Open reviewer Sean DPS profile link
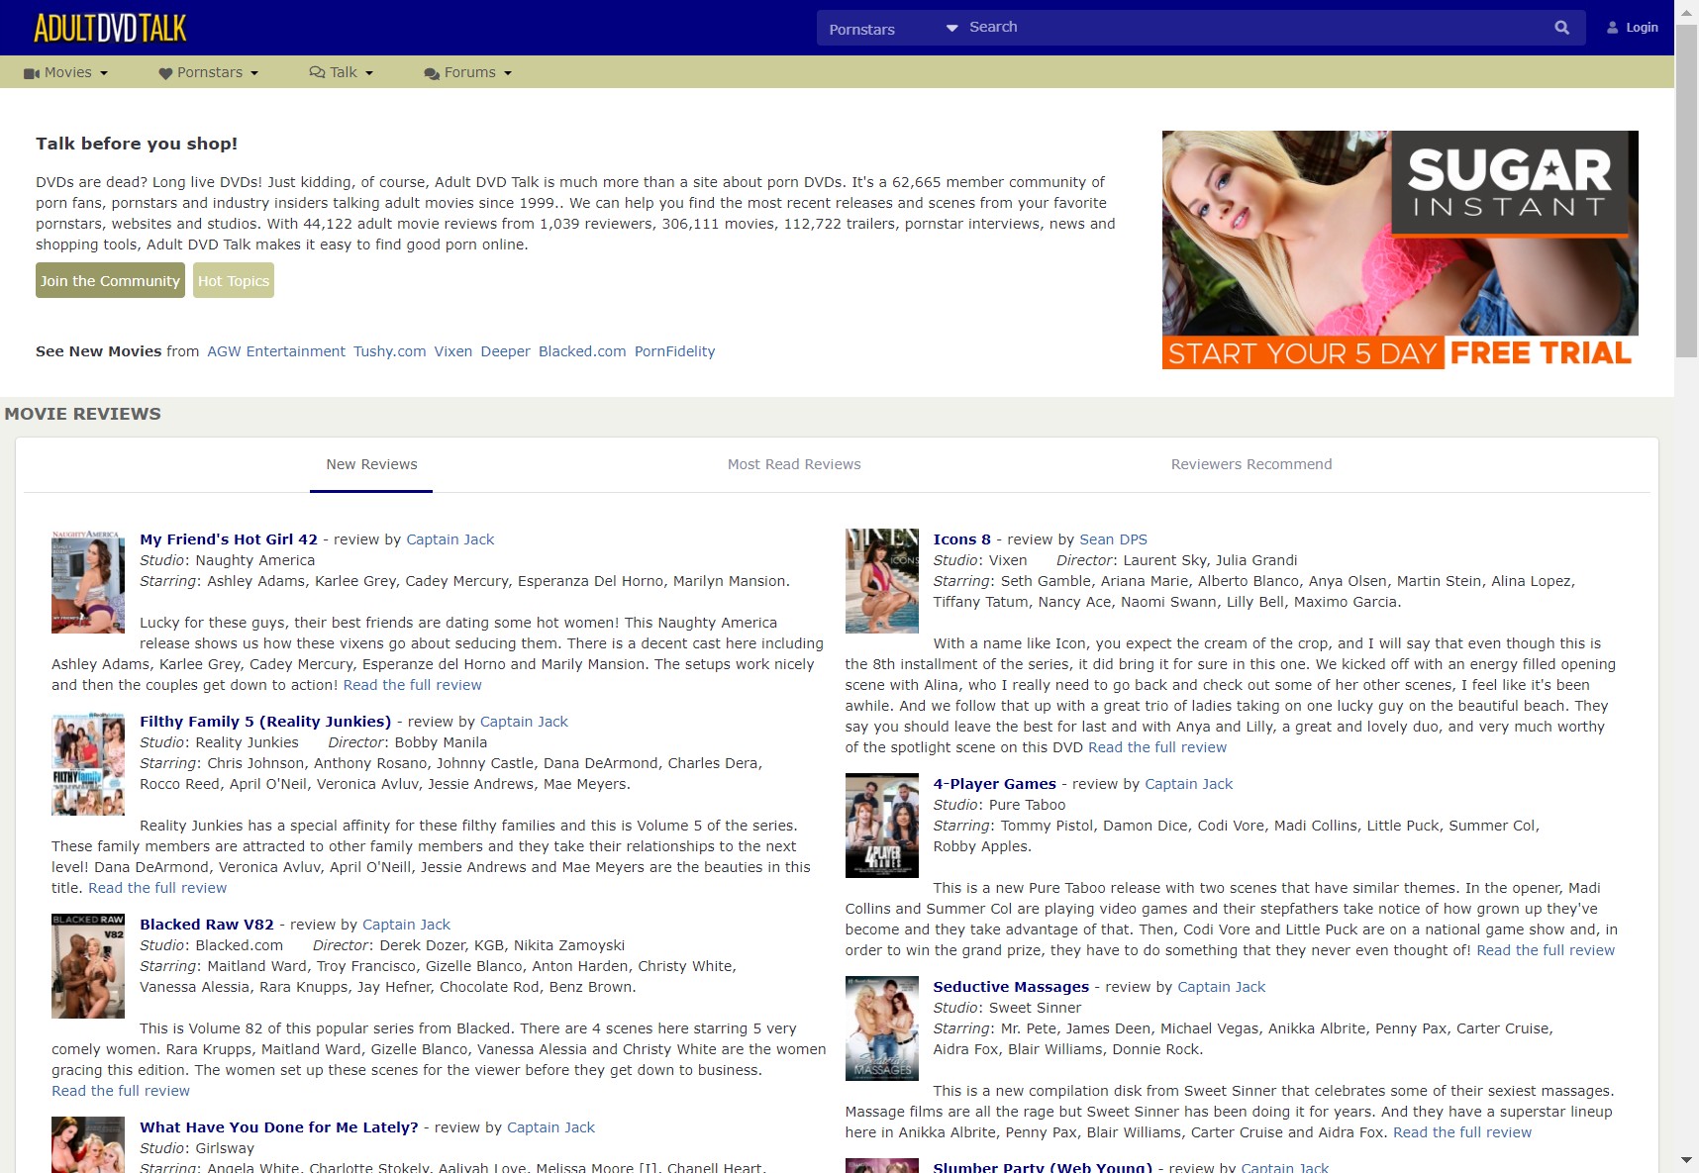 (x=1113, y=539)
